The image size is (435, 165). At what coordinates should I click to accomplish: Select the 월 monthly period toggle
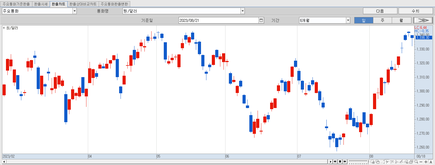tap(401, 20)
